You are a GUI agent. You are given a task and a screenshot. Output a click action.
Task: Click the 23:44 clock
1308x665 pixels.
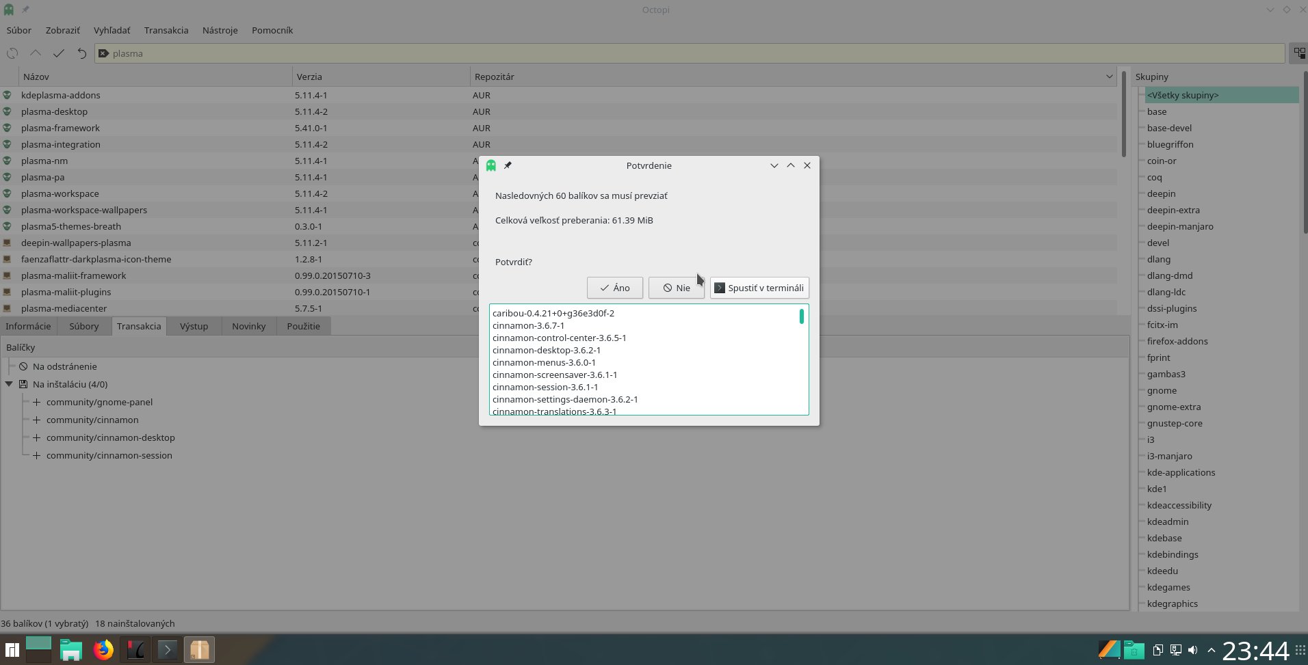[1255, 650]
